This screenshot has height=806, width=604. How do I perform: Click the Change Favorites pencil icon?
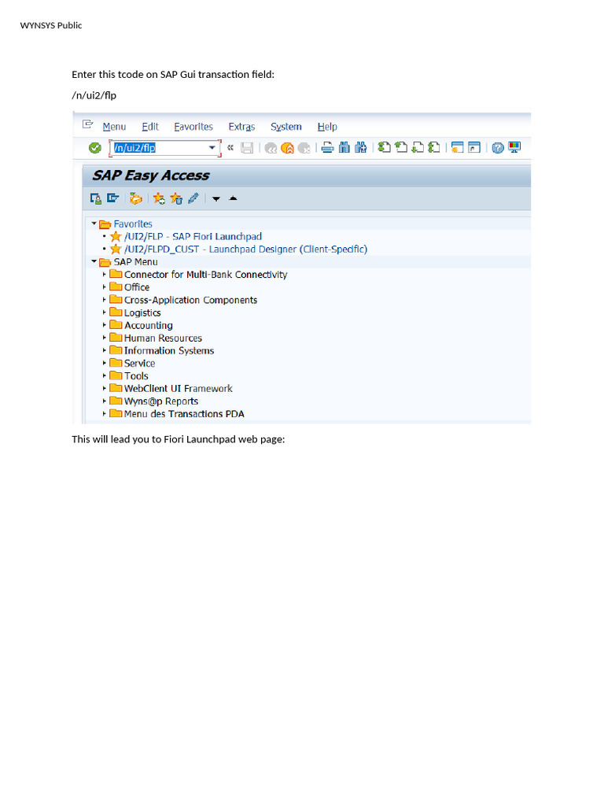click(193, 198)
